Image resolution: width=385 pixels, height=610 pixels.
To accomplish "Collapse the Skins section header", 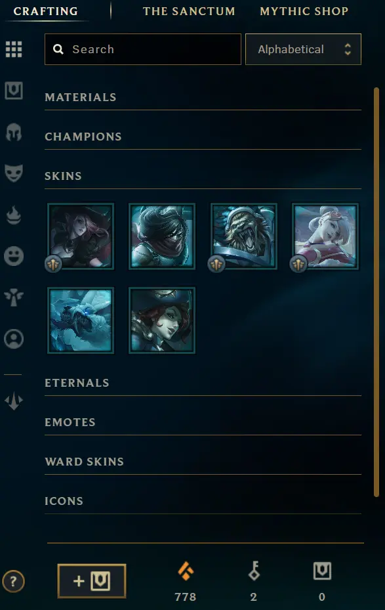I will tap(203, 176).
